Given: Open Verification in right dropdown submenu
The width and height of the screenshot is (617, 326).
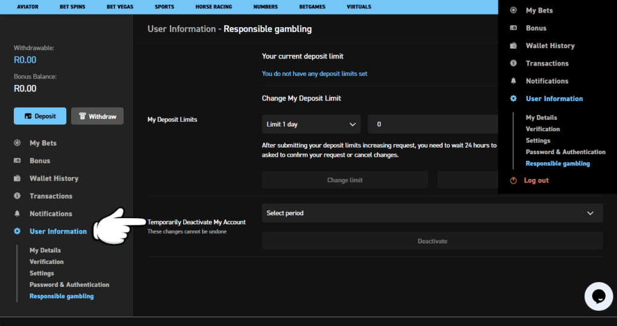Looking at the screenshot, I should 543,129.
